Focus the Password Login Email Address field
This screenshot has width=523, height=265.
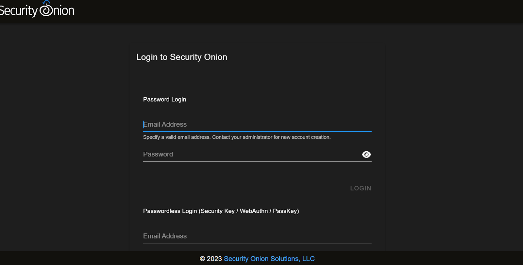tap(257, 124)
